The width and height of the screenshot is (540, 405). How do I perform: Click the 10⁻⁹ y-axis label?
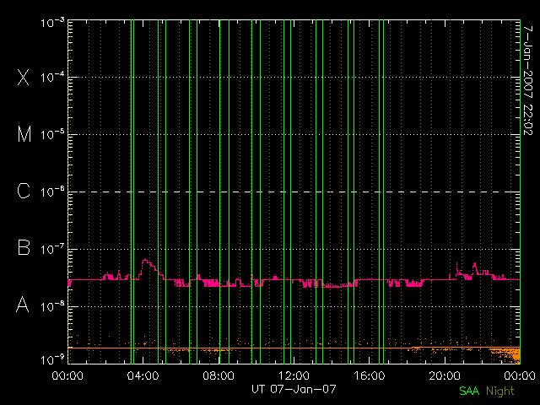52,360
